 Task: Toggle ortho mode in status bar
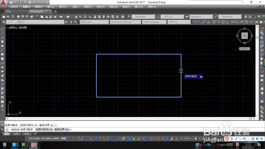pyautogui.click(x=91, y=138)
